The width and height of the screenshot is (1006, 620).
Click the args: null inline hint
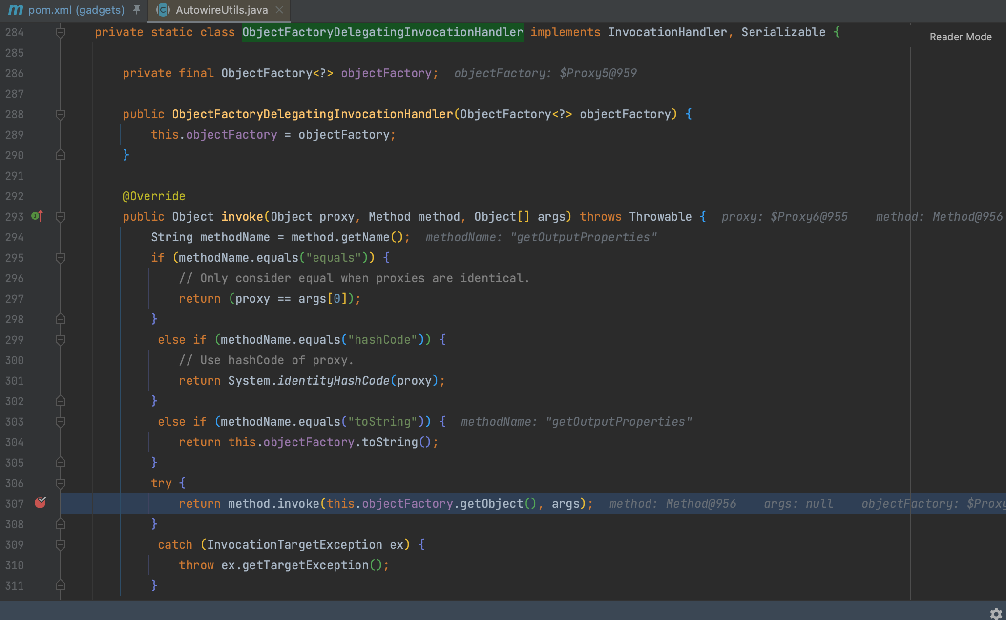798,504
